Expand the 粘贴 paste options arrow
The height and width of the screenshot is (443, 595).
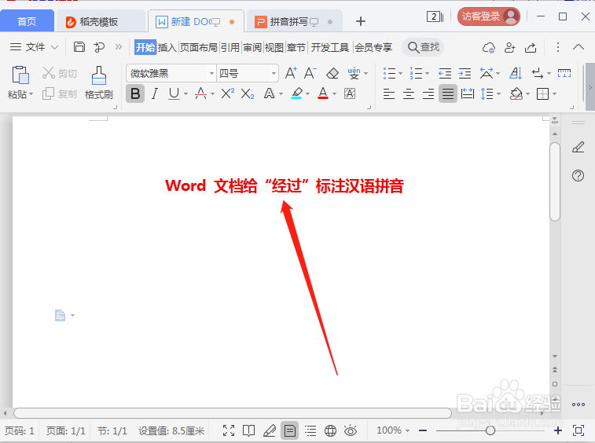(x=31, y=93)
